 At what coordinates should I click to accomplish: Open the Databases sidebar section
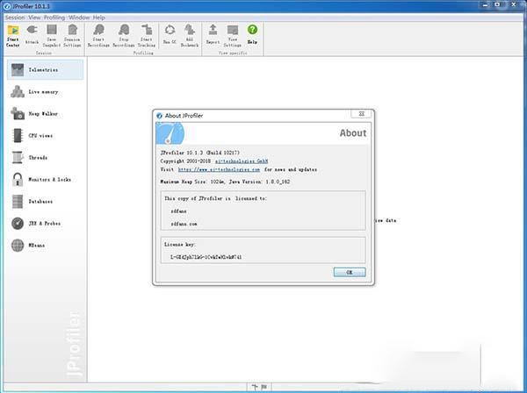46,202
